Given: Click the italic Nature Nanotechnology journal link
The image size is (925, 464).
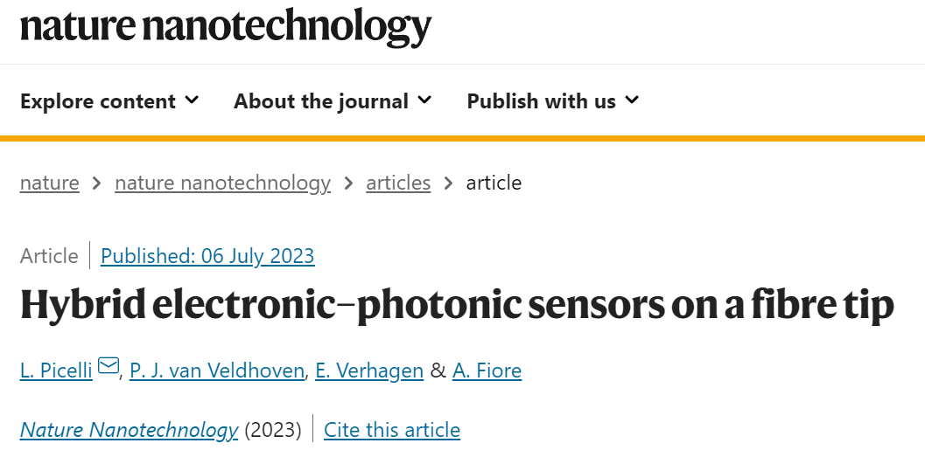Looking at the screenshot, I should (130, 430).
